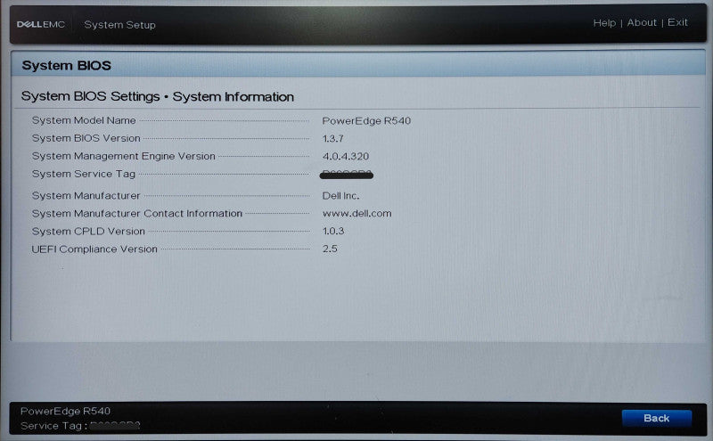
Task: Click PowerEdge R540 in the footer bar
Action: (65, 411)
